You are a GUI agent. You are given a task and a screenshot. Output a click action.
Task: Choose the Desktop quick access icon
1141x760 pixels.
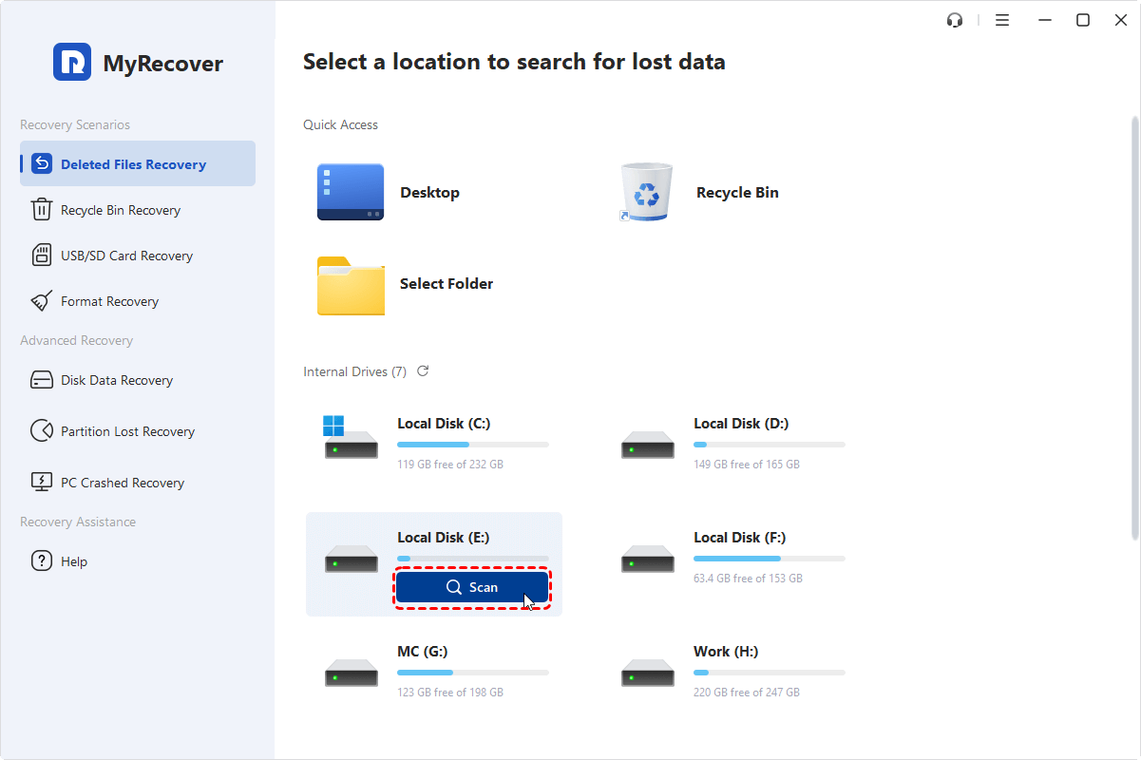(351, 192)
